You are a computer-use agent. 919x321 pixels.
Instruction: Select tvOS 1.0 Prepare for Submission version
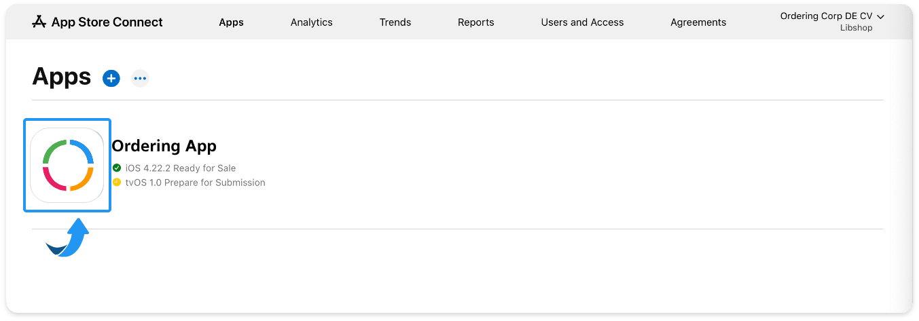click(x=196, y=183)
